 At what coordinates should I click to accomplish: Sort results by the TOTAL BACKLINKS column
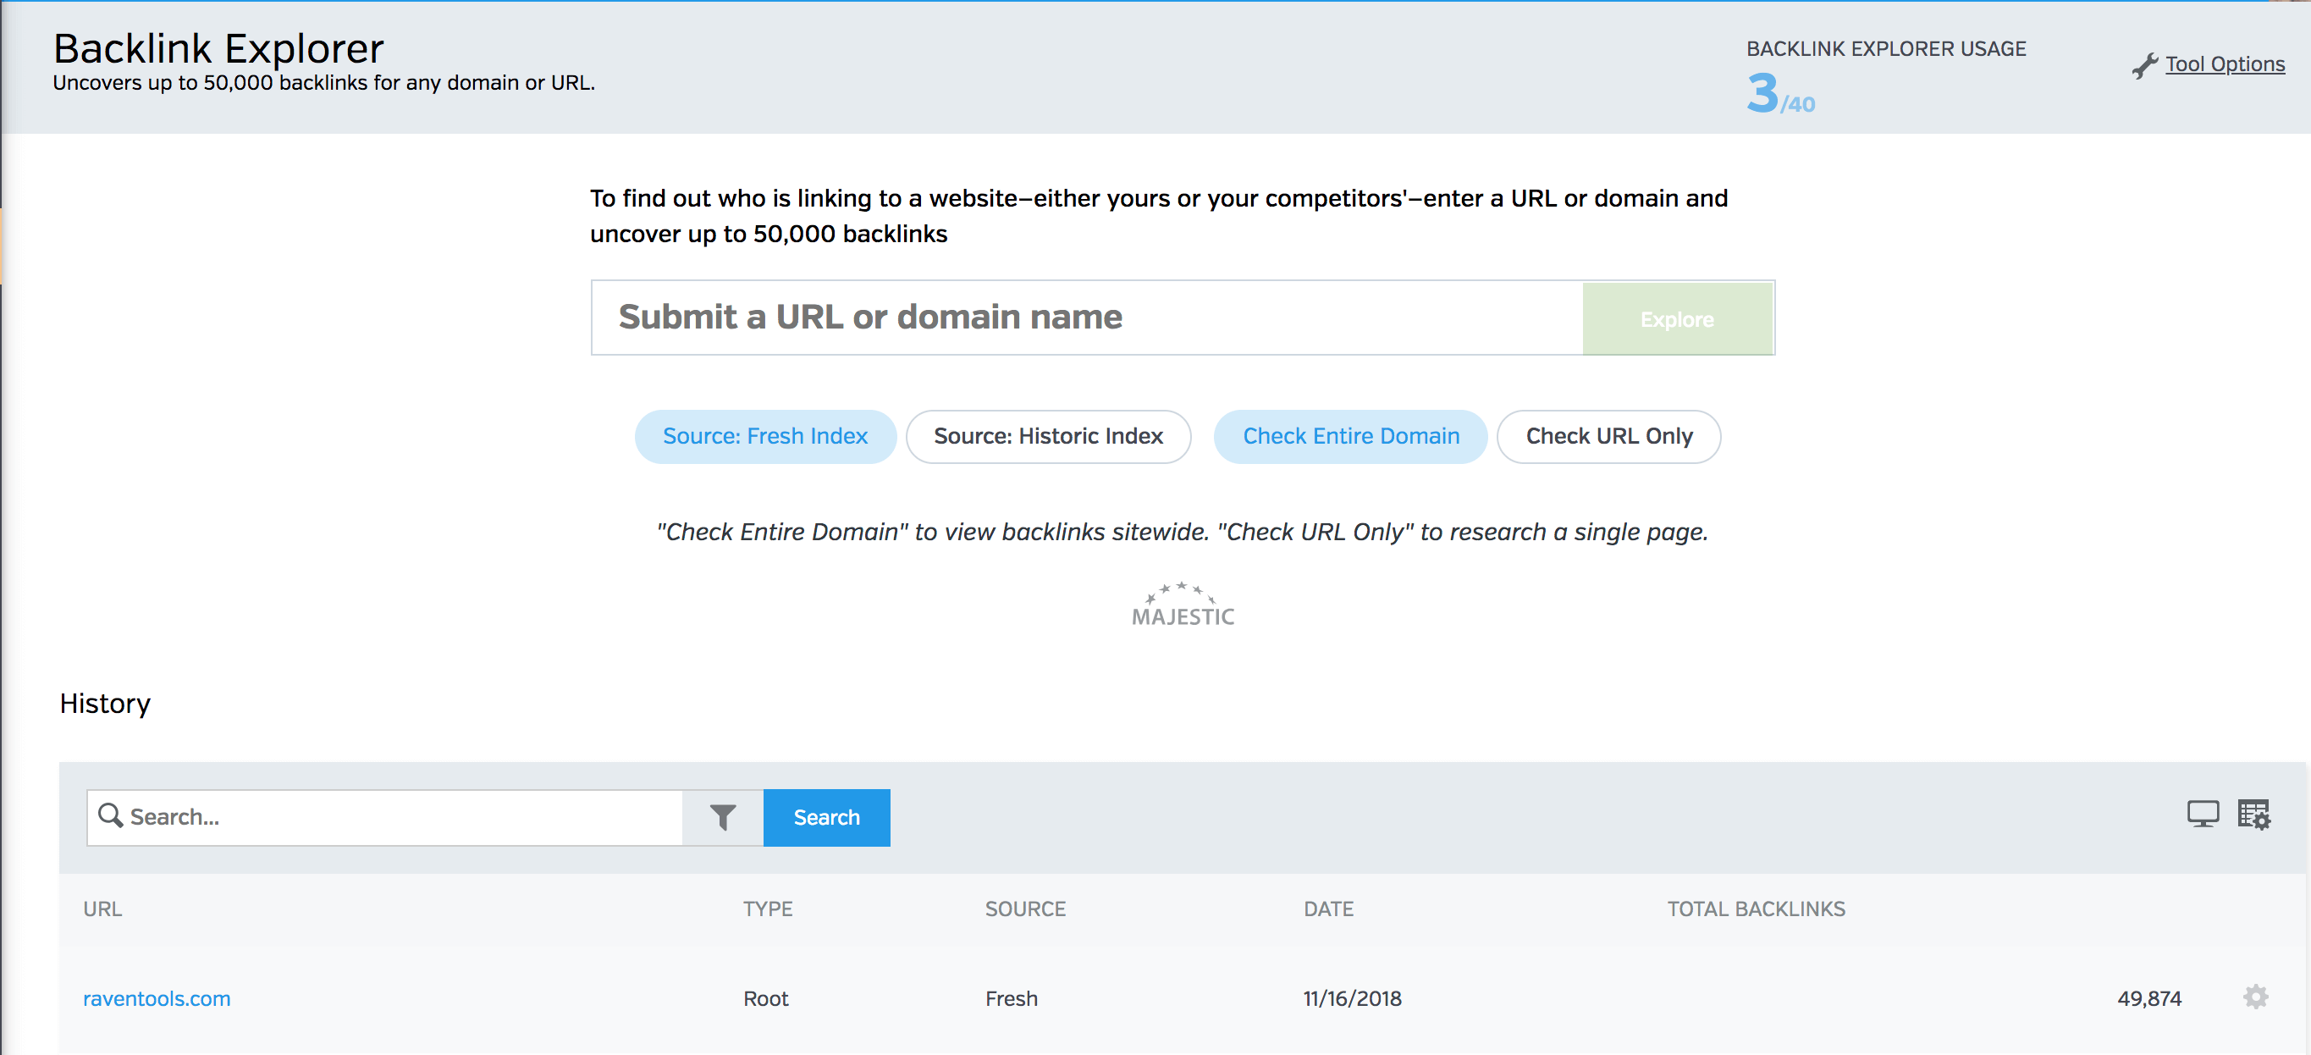point(1756,908)
